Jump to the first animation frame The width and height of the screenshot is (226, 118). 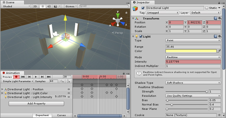pyautogui.click(x=23, y=77)
